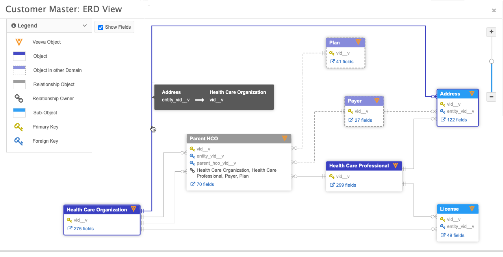
Task: Select the Health Care Professional header
Action: tap(364, 166)
